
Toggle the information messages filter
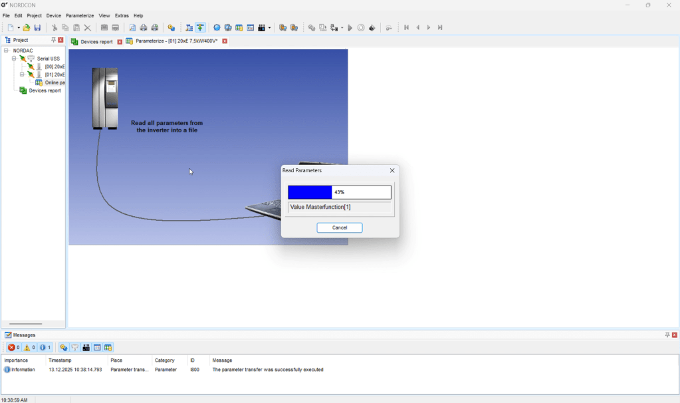click(x=45, y=347)
